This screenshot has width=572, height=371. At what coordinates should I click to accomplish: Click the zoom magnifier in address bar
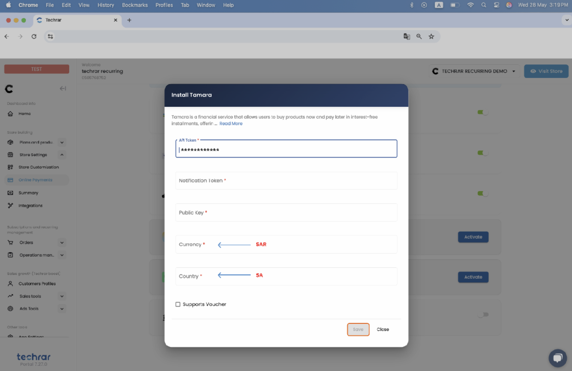(x=419, y=36)
